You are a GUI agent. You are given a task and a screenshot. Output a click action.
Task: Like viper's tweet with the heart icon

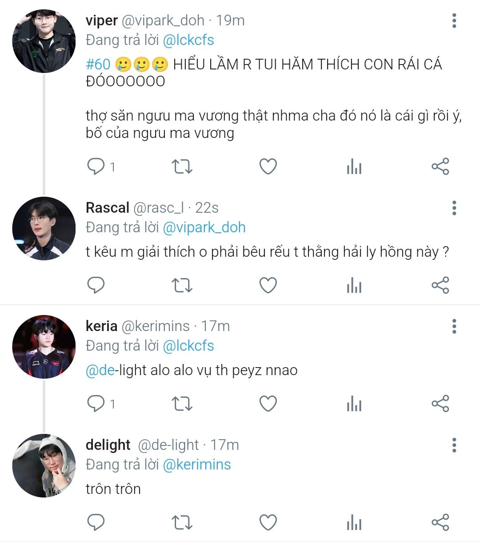[x=268, y=167]
